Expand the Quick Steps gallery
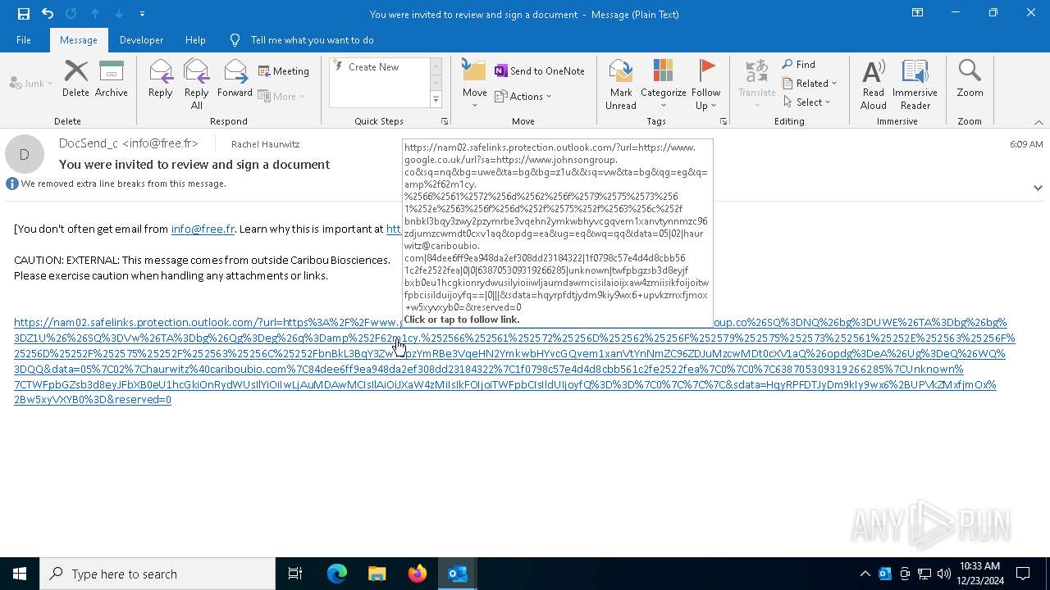 (436, 100)
